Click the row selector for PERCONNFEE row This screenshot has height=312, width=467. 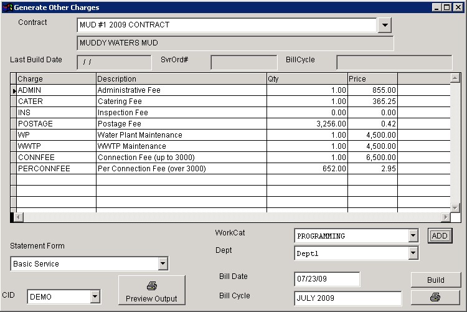click(x=13, y=169)
